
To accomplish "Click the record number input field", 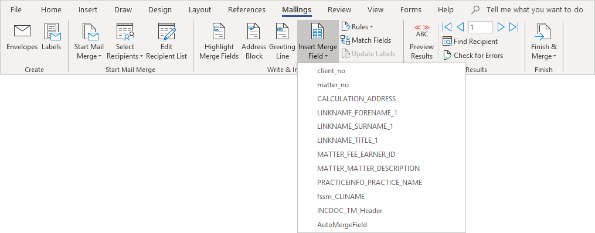I will pyautogui.click(x=481, y=27).
